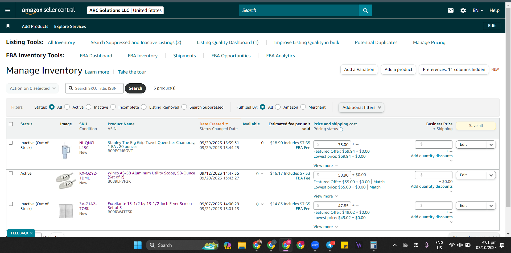Screen dimensions: 511x253
Task: Open Zoom from the taskbar
Action: [315, 245]
